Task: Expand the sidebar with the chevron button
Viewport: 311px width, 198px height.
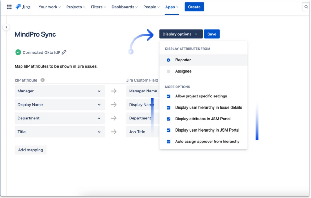Action: click(6, 27)
